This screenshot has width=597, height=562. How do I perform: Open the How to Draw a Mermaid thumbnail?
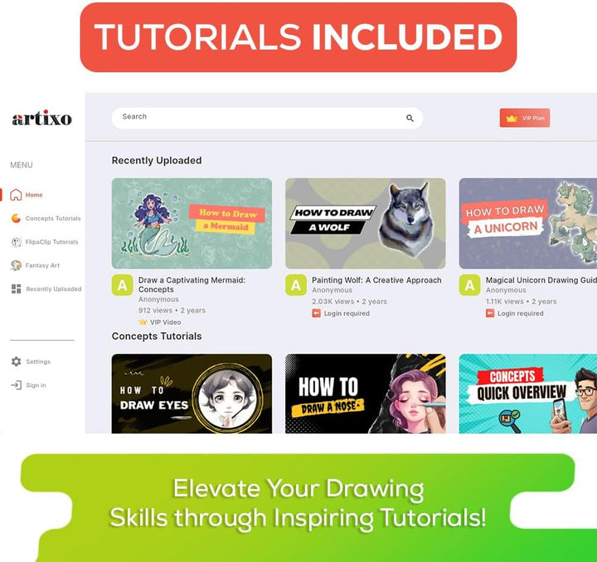[x=192, y=223]
